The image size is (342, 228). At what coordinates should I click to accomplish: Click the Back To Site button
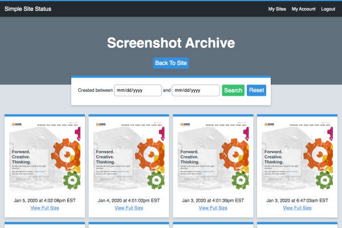point(171,63)
